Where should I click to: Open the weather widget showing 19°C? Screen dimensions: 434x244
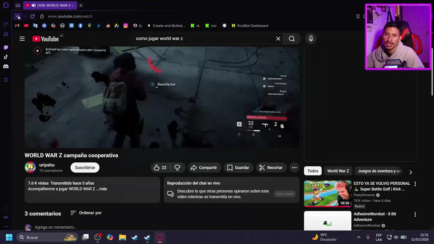coord(324,237)
